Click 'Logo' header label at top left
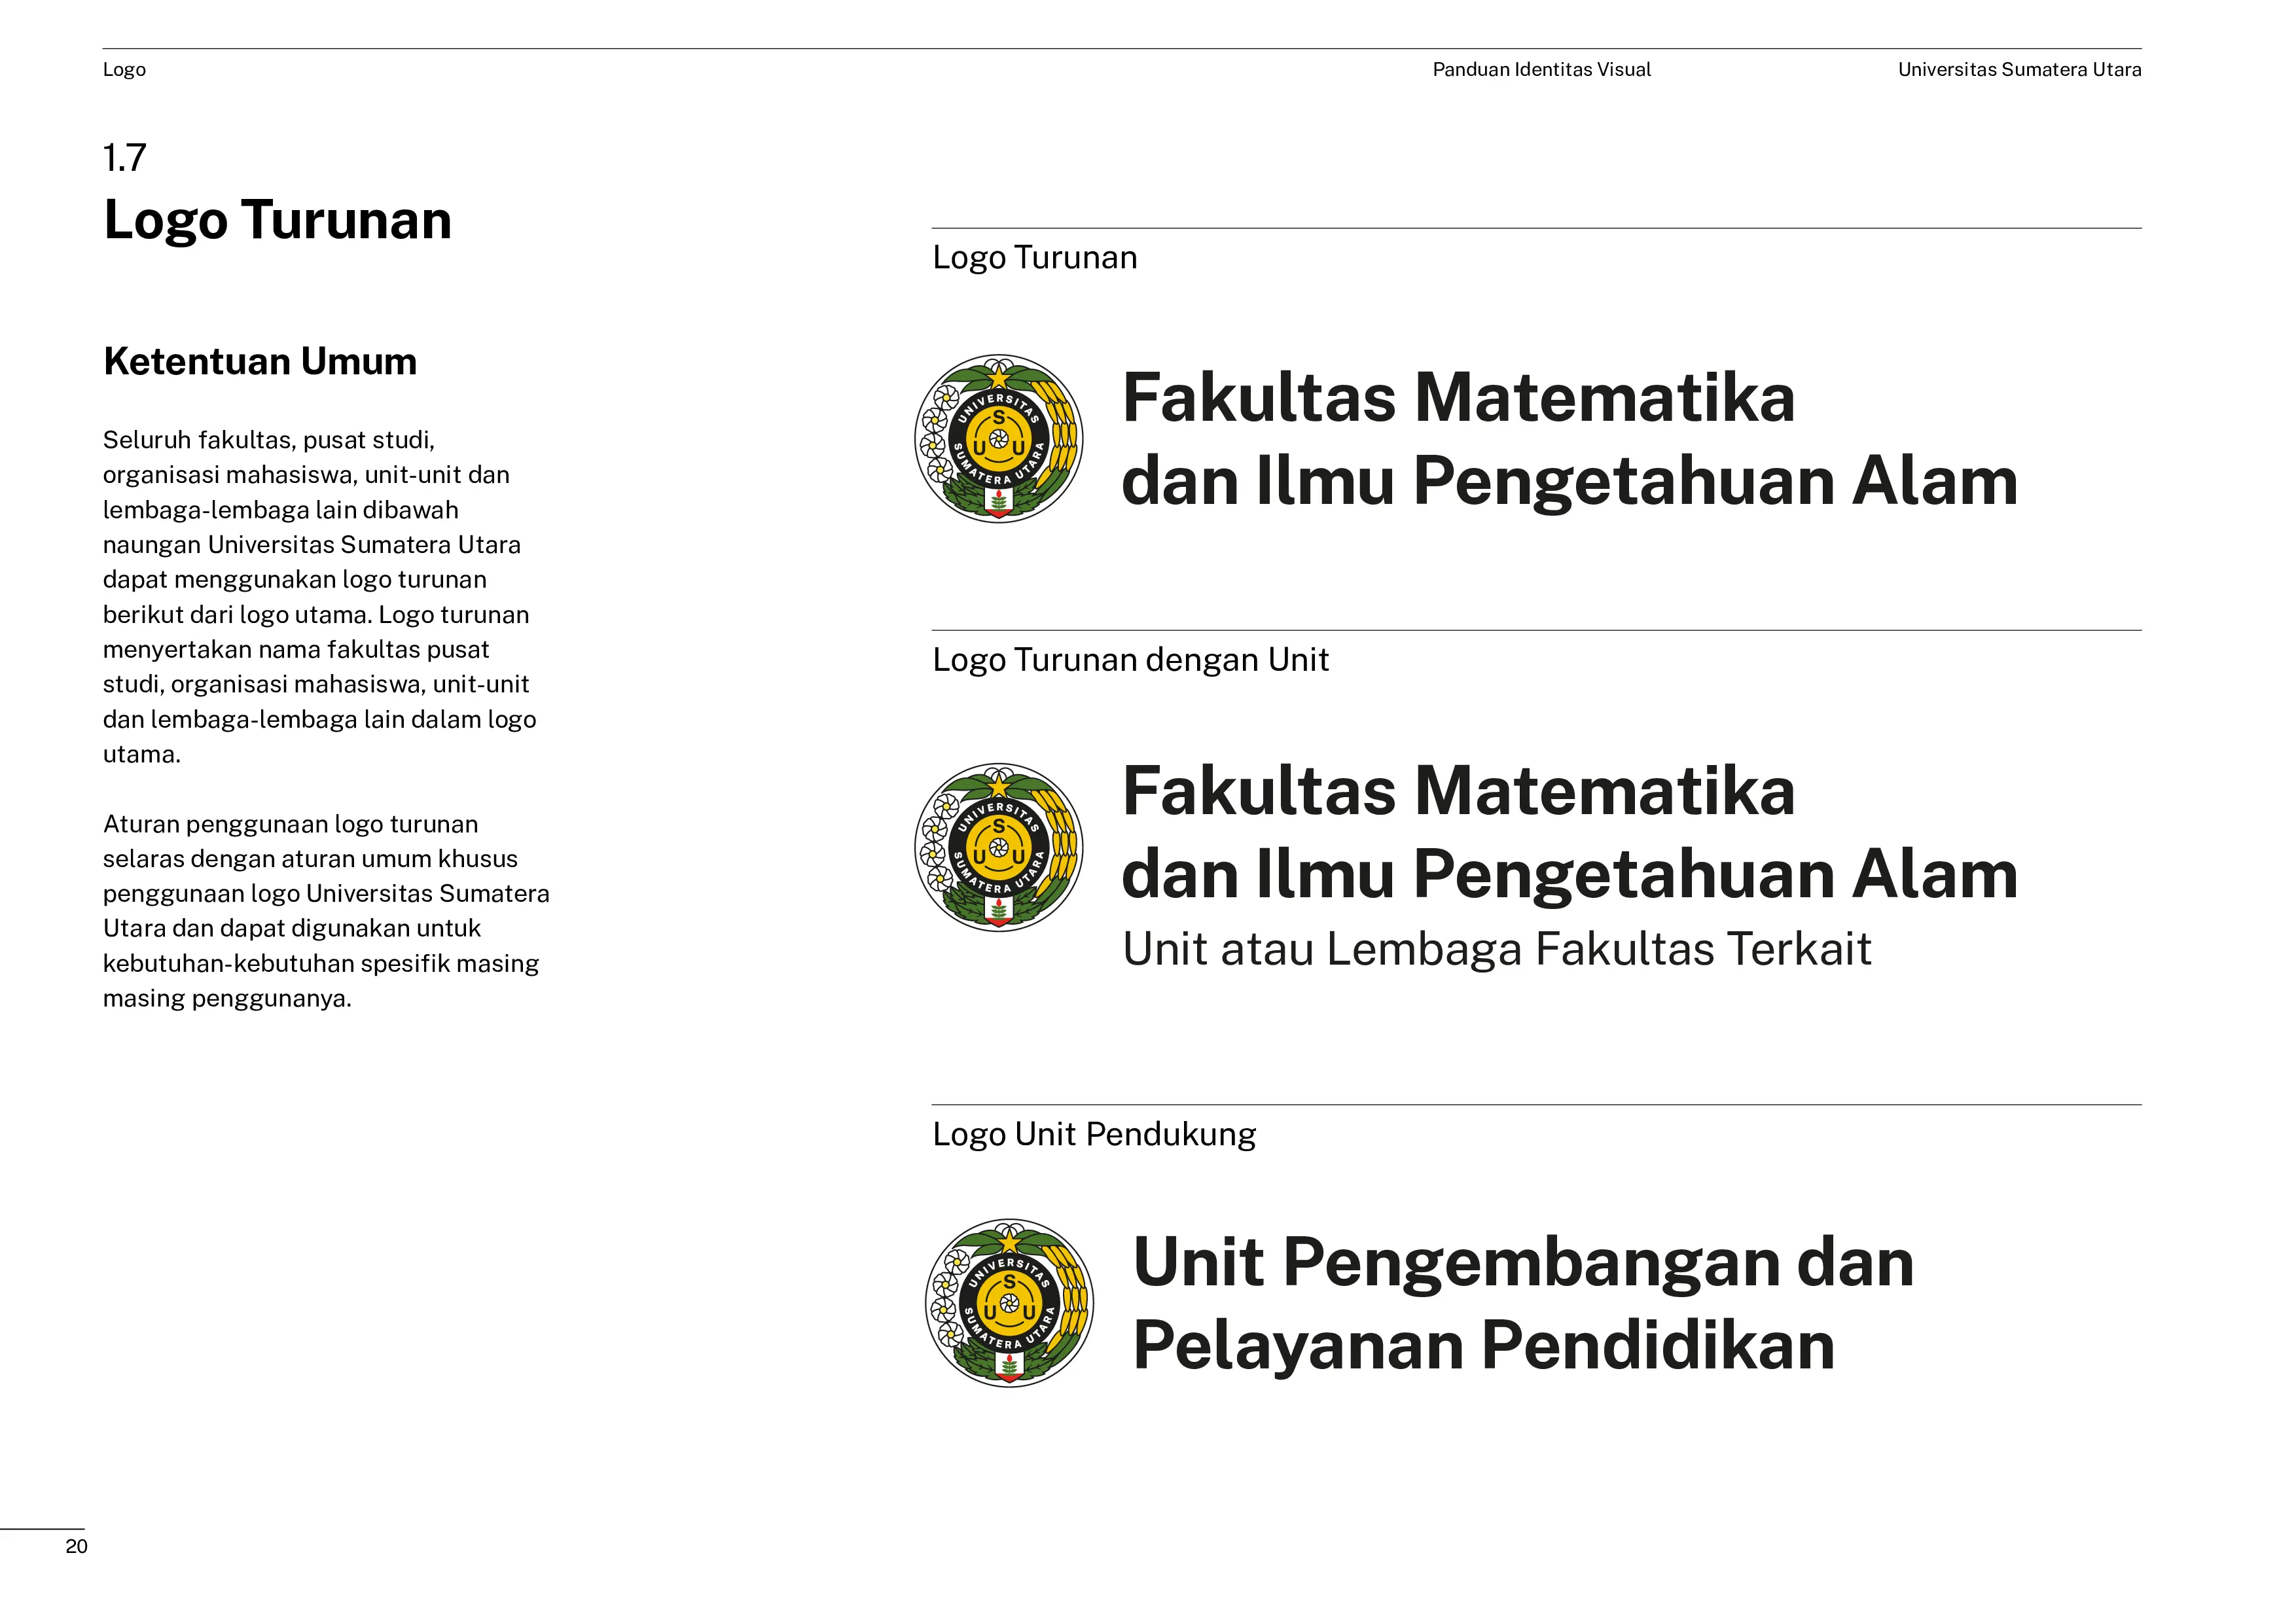The width and height of the screenshot is (2296, 1623). pos(124,70)
